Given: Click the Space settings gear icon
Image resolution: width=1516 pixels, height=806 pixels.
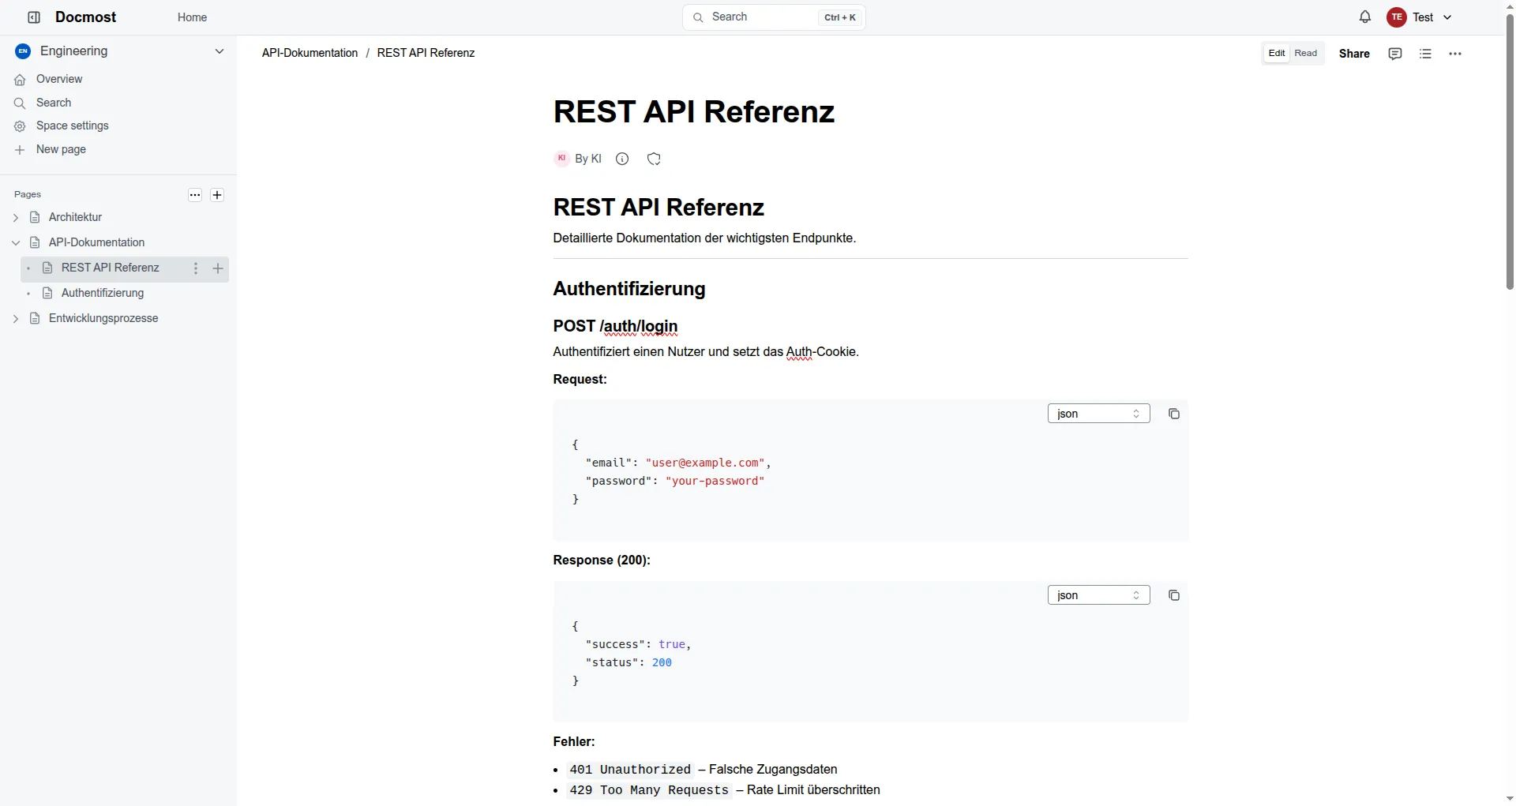Looking at the screenshot, I should point(20,126).
